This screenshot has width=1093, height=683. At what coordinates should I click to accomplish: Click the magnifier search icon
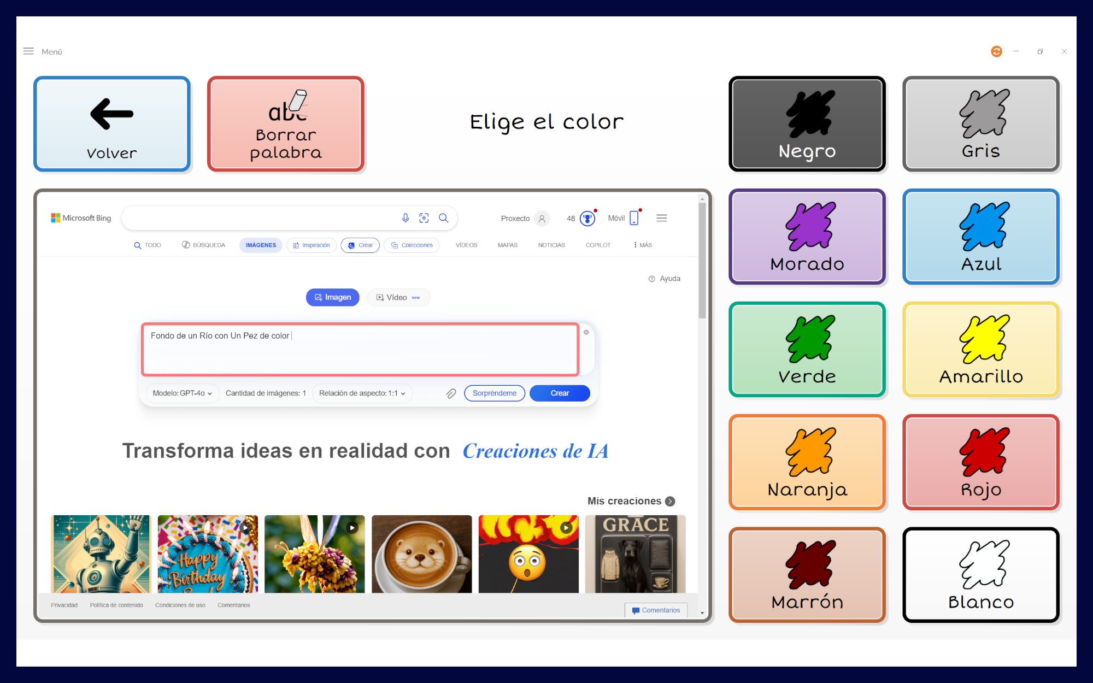click(444, 217)
